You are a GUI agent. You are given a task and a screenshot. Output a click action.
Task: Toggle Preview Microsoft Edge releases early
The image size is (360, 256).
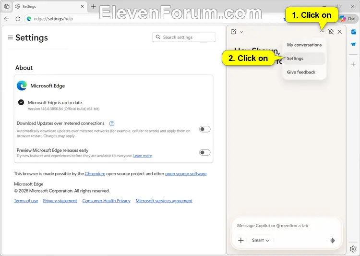coord(204,152)
